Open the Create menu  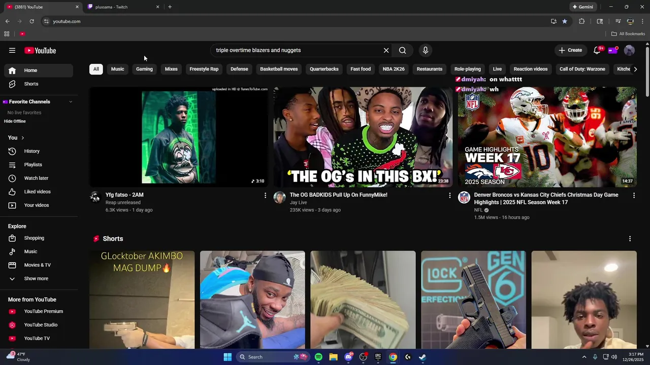click(x=570, y=50)
